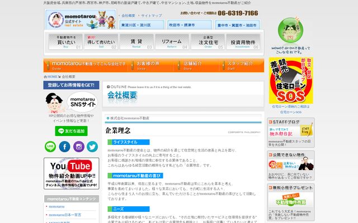Open the 得して売りたい Sell menu
The image size is (358, 223).
point(101,42)
